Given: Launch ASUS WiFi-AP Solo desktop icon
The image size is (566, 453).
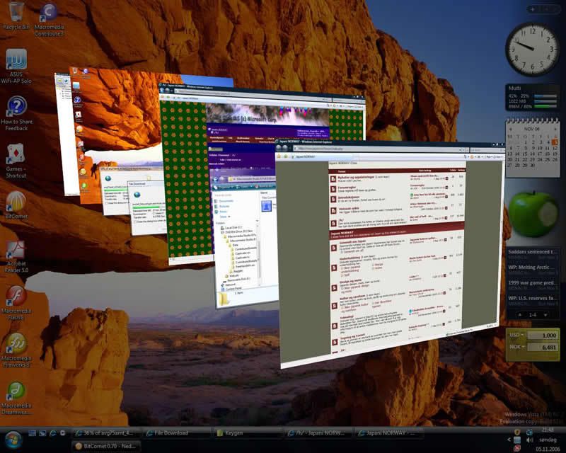Looking at the screenshot, I should [x=16, y=66].
